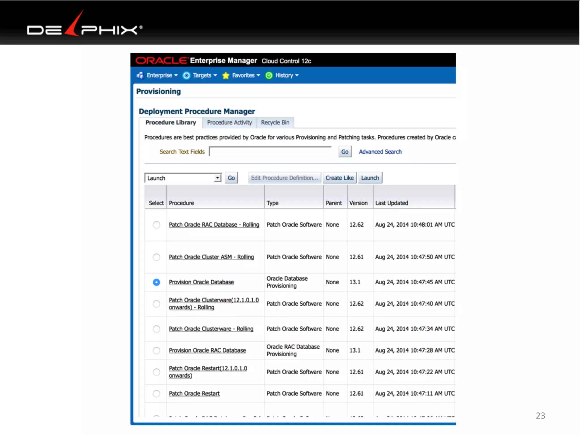This screenshot has height=435, width=580.
Task: Click the Favorites star icon
Action: click(x=226, y=75)
